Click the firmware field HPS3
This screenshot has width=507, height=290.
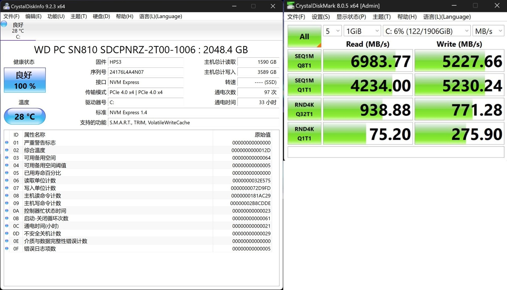point(146,62)
